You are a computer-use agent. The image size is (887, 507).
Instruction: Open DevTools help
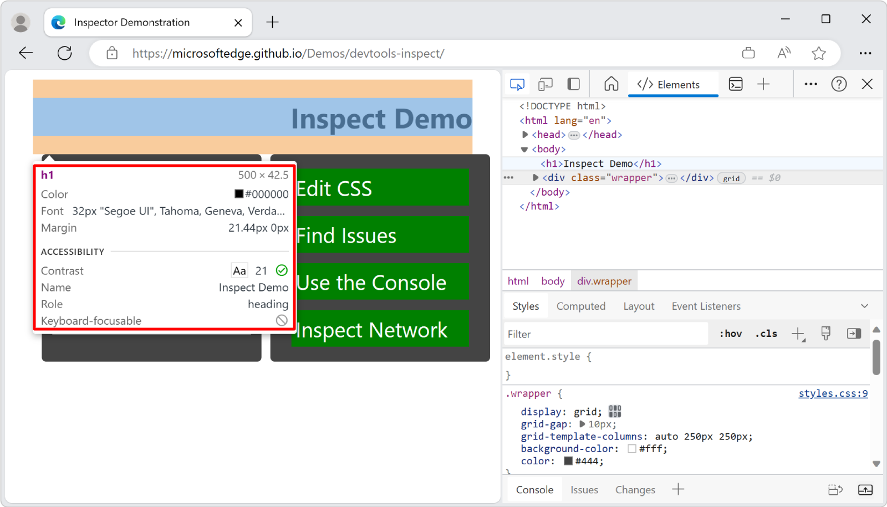pos(839,84)
